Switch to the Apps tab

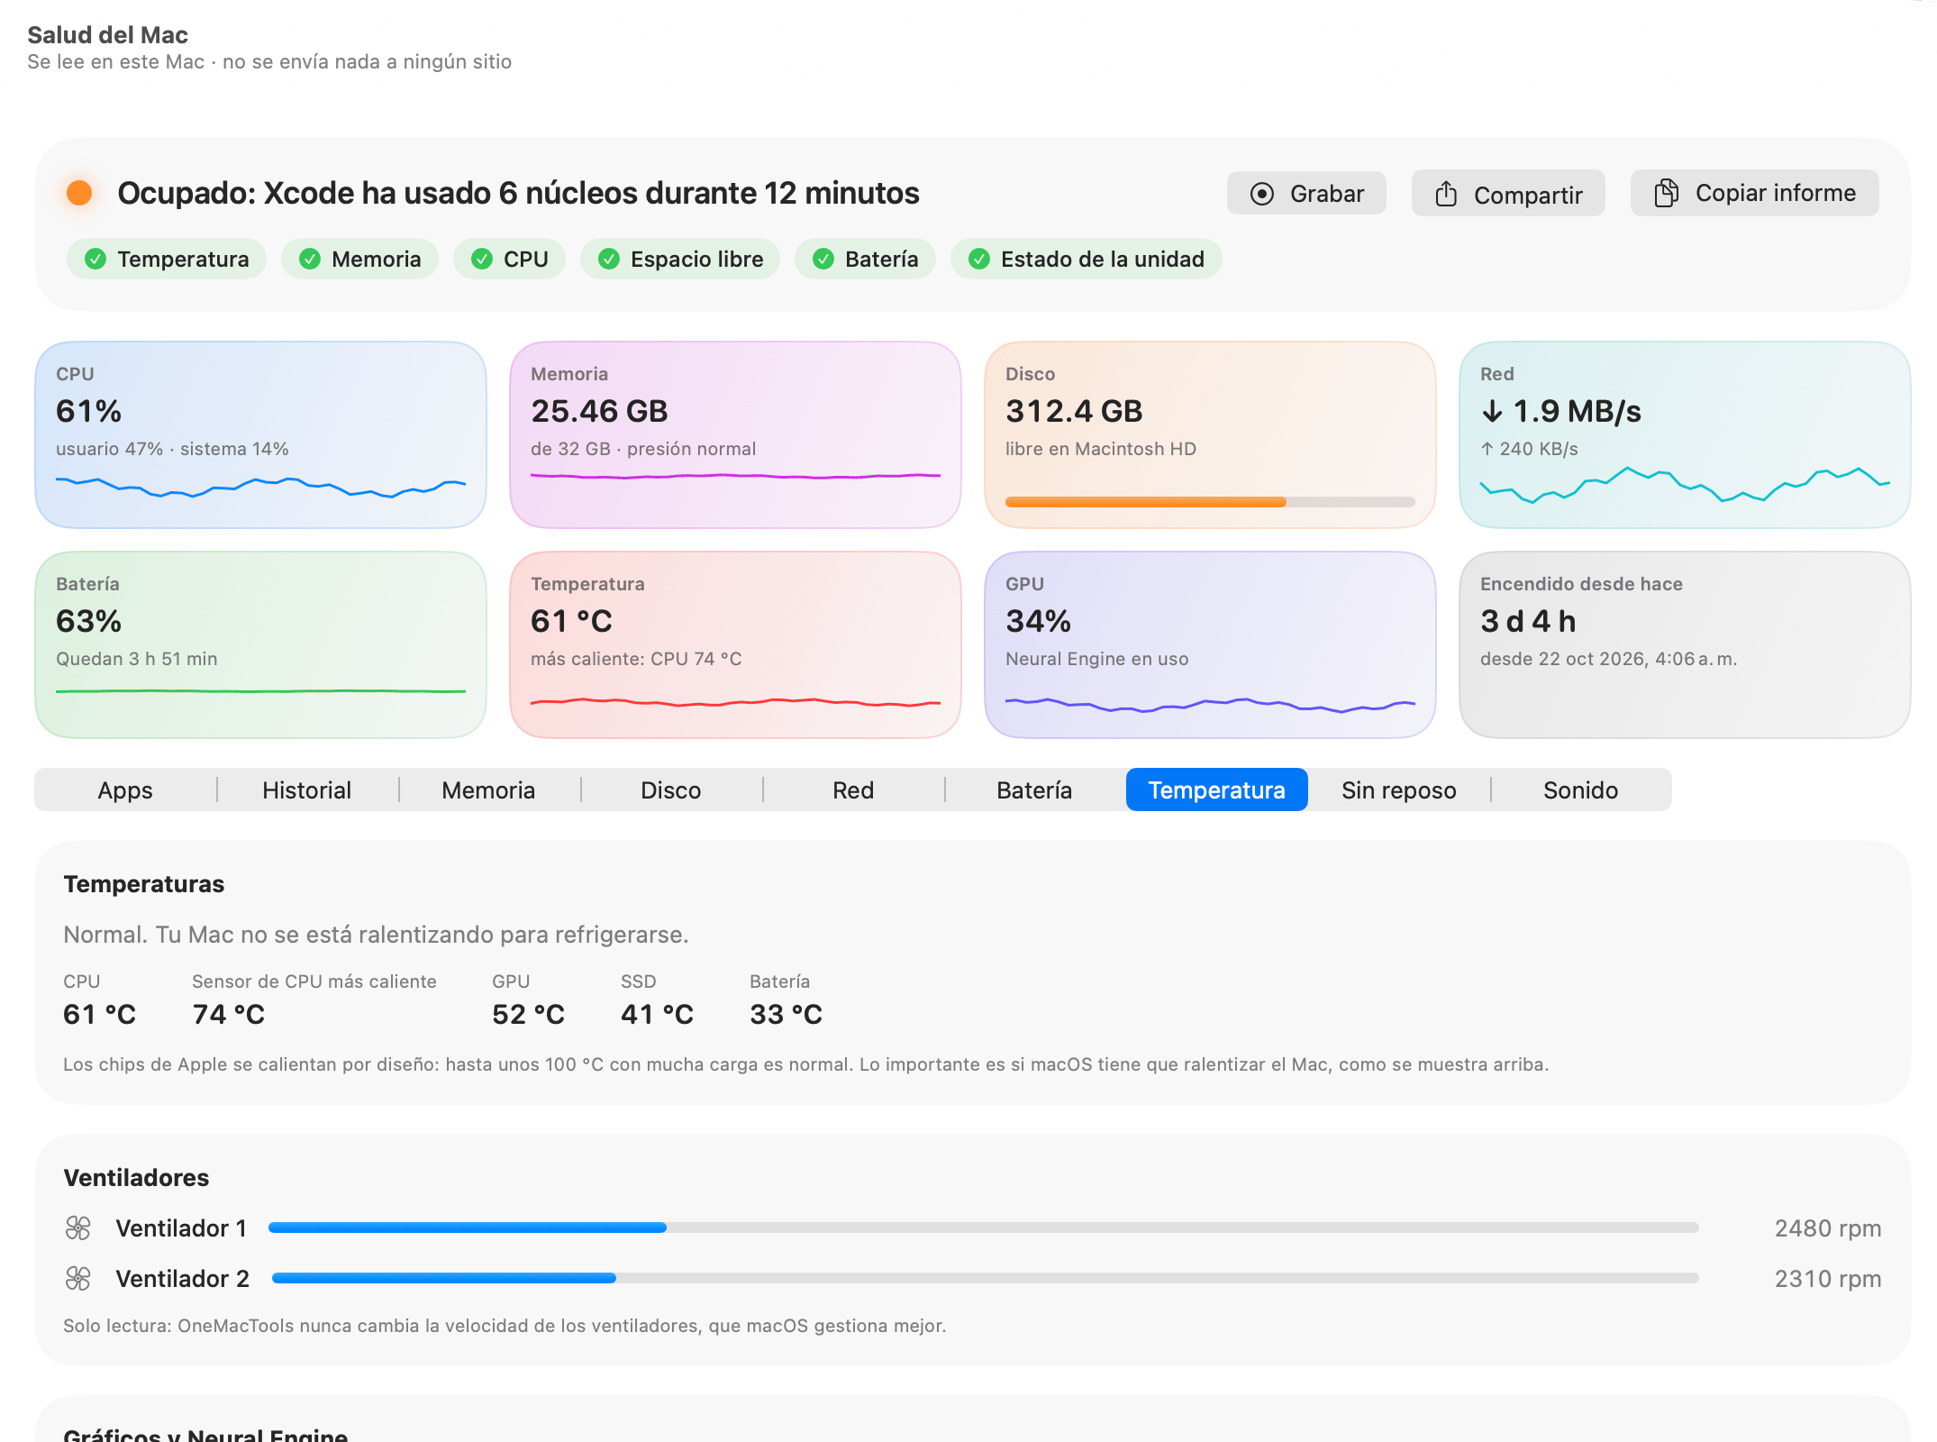(x=125, y=789)
